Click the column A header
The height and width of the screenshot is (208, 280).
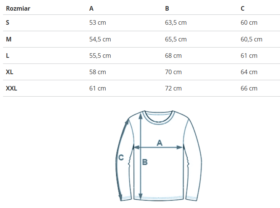click(x=91, y=8)
